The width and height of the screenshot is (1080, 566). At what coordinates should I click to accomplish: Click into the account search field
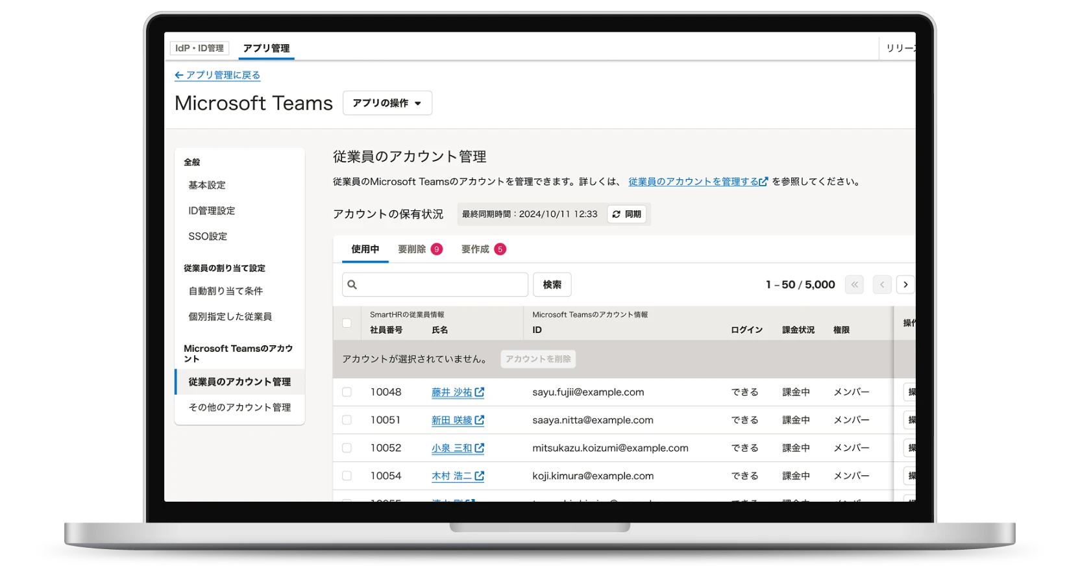pos(441,285)
